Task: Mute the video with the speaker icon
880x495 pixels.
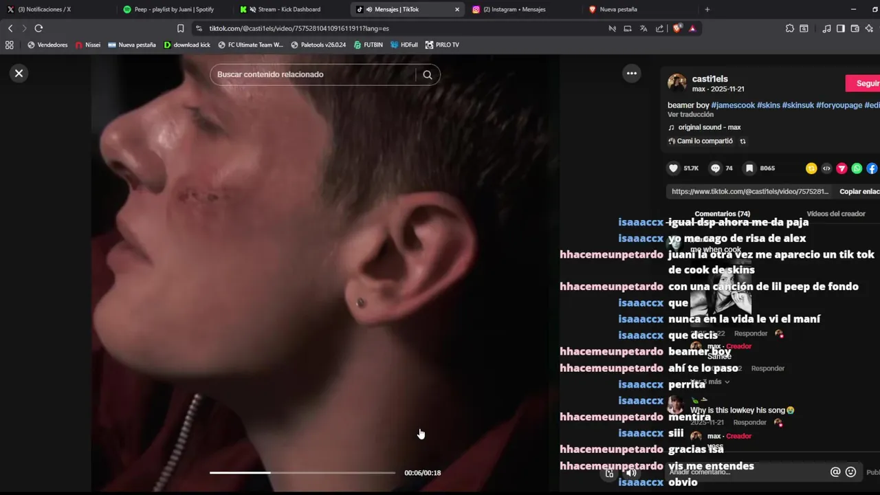Action: click(631, 472)
